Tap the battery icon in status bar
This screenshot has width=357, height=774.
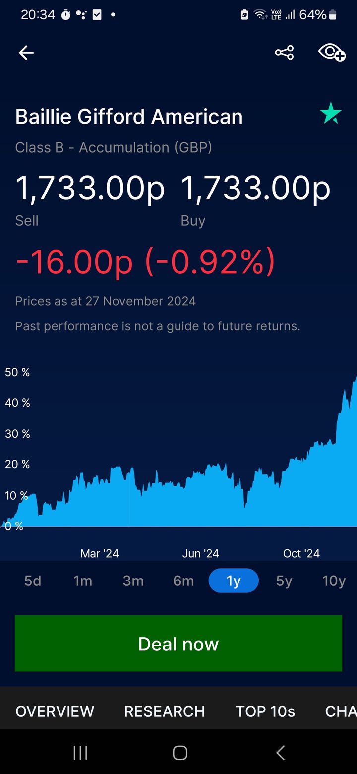(333, 15)
